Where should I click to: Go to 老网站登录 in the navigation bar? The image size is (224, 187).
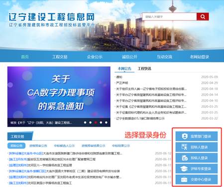(200, 57)
